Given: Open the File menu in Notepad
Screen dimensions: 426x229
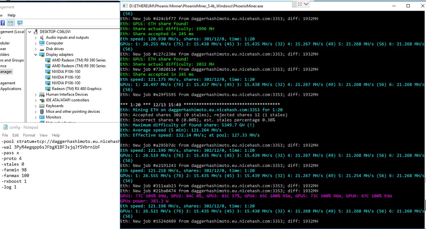Looking at the screenshot, I should click(5, 135).
